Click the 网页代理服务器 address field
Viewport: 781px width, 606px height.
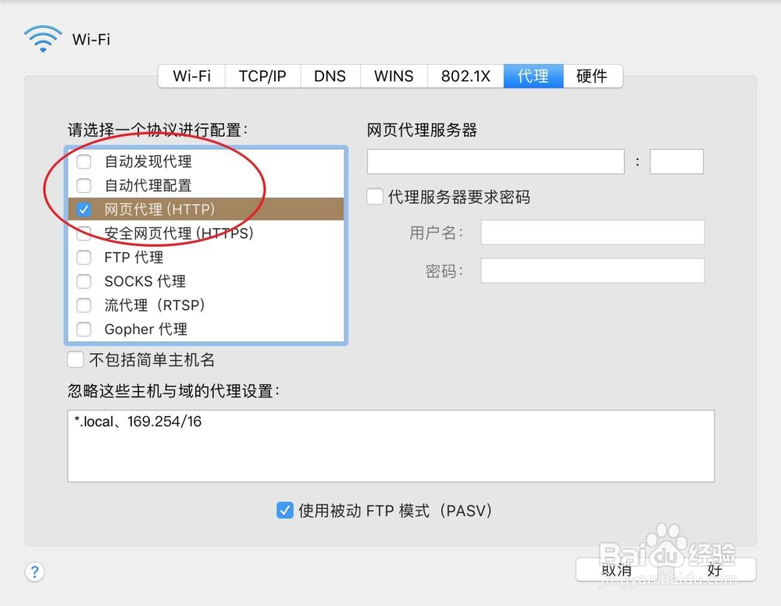[x=494, y=161]
